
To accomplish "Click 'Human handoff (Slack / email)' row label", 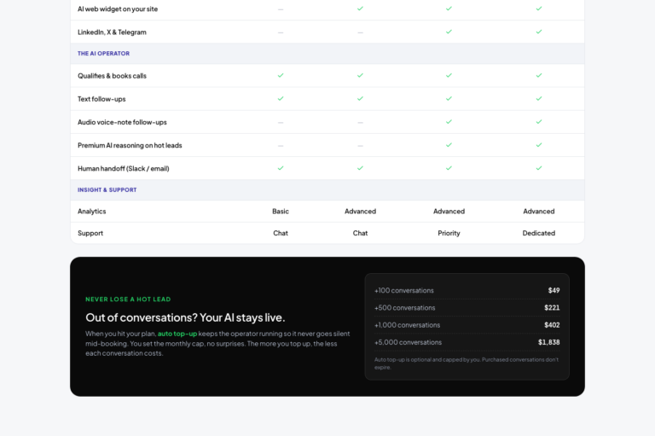I will click(123, 168).
